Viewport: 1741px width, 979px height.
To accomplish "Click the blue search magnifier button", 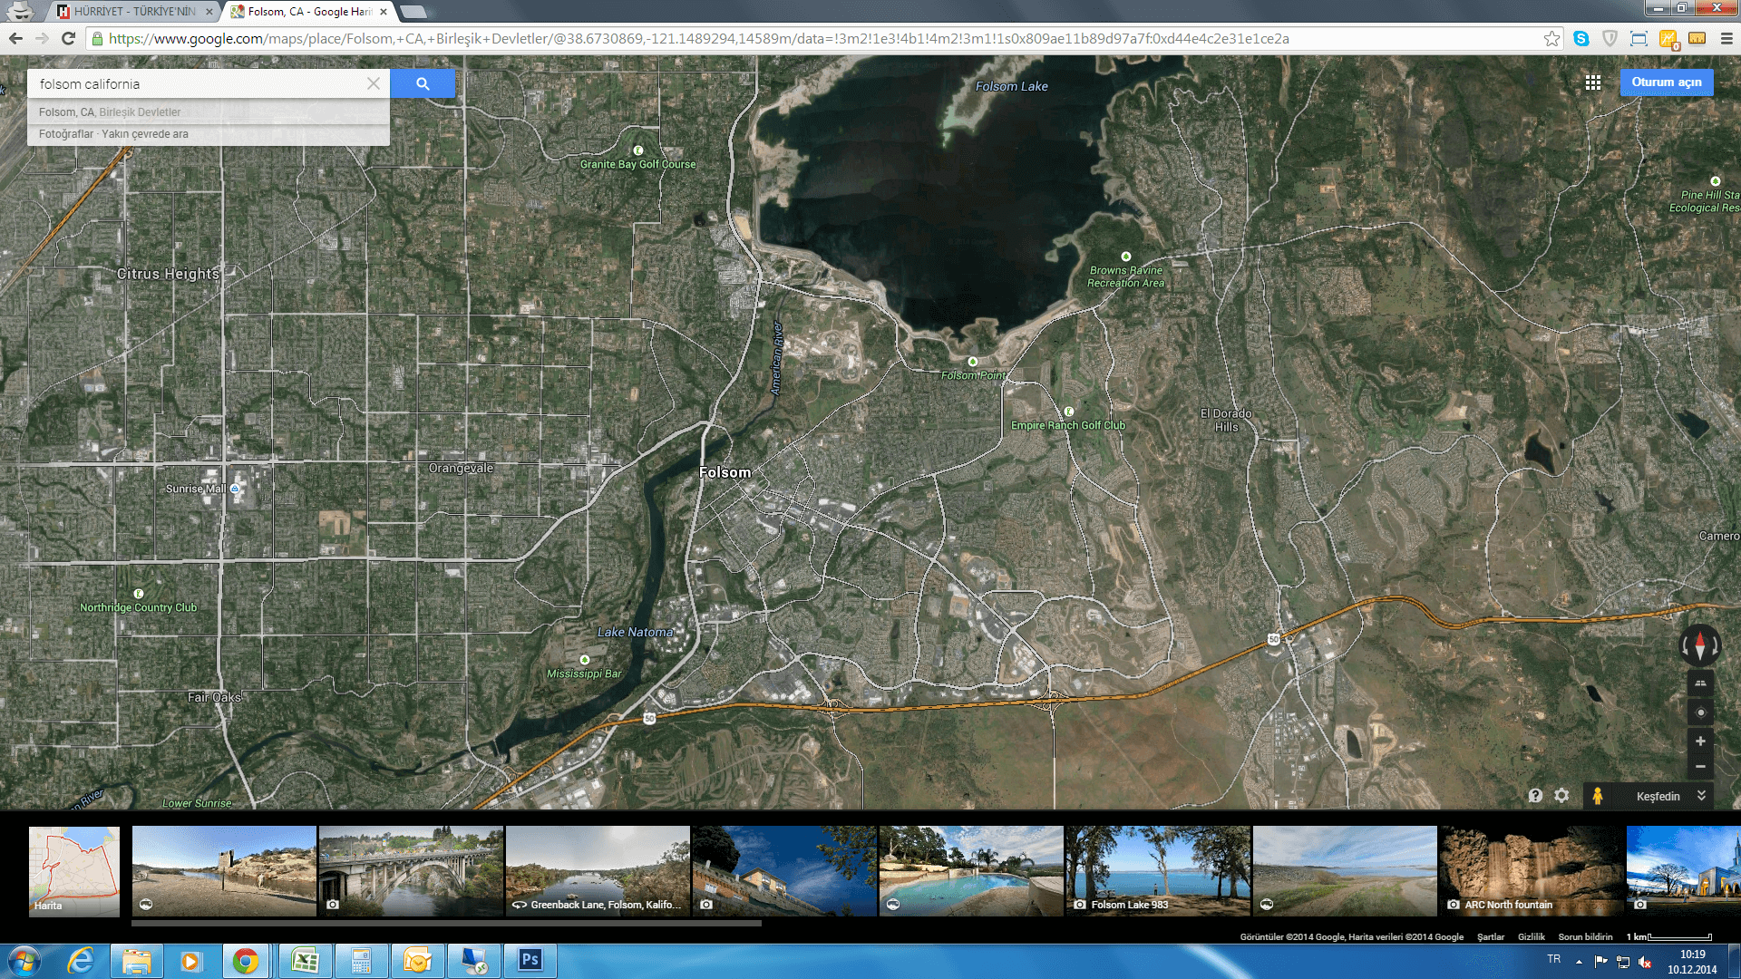I will [423, 83].
